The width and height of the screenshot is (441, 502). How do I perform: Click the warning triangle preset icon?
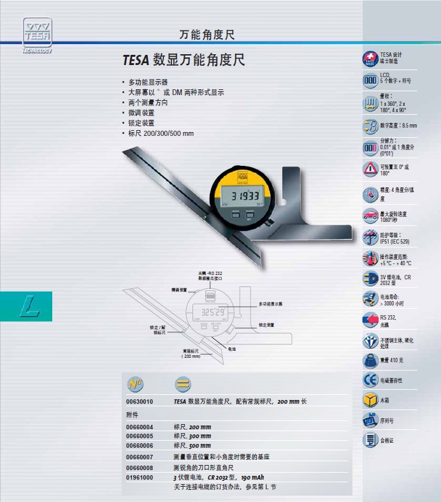pyautogui.click(x=370, y=168)
